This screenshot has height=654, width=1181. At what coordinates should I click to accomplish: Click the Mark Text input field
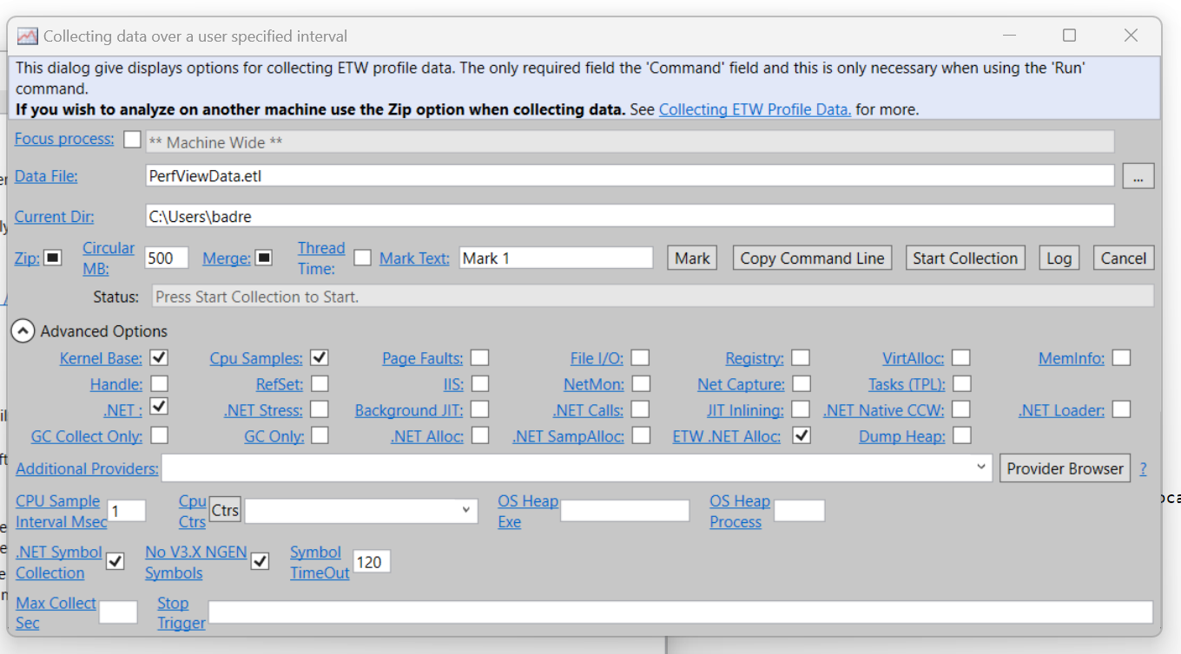pos(556,258)
